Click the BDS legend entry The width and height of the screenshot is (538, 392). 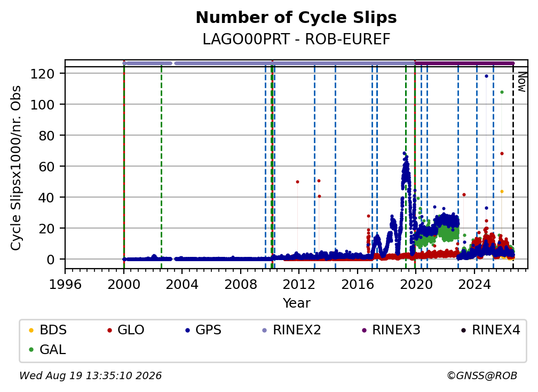pos(48,330)
